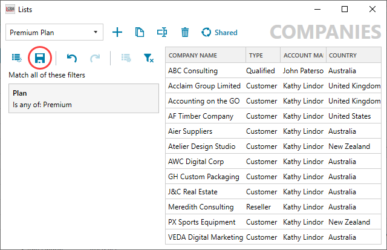Sort by the Company Name column header
The image size is (387, 250).
[x=205, y=56]
